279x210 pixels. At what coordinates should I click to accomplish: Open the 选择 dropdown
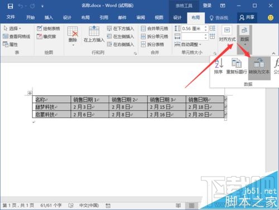(12, 28)
